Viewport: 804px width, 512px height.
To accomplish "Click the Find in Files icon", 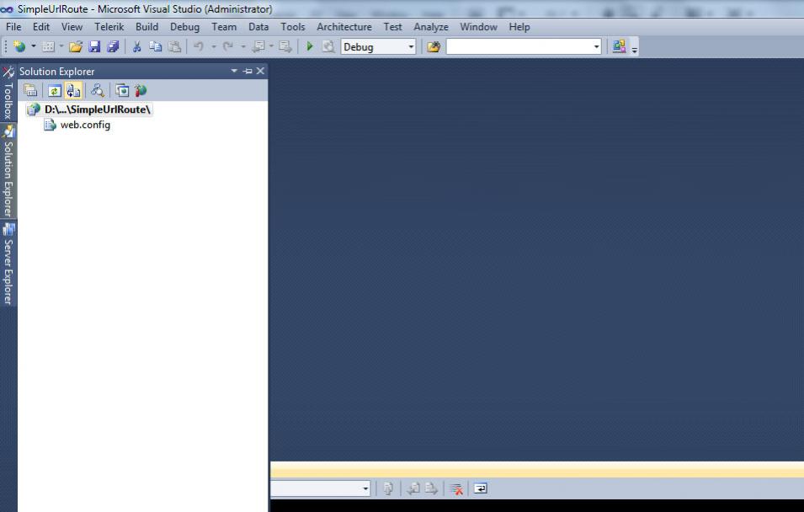I will (434, 47).
